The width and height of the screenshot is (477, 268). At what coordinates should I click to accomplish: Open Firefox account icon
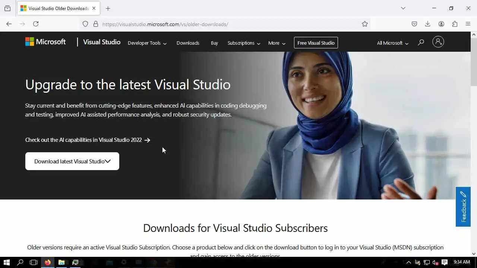coord(441,24)
